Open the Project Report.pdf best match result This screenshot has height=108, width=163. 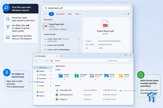point(62,27)
